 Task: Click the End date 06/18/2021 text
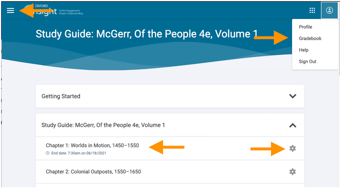coord(79,153)
